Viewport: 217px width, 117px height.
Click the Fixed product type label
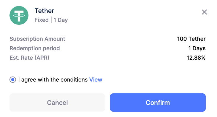pyautogui.click(x=42, y=20)
